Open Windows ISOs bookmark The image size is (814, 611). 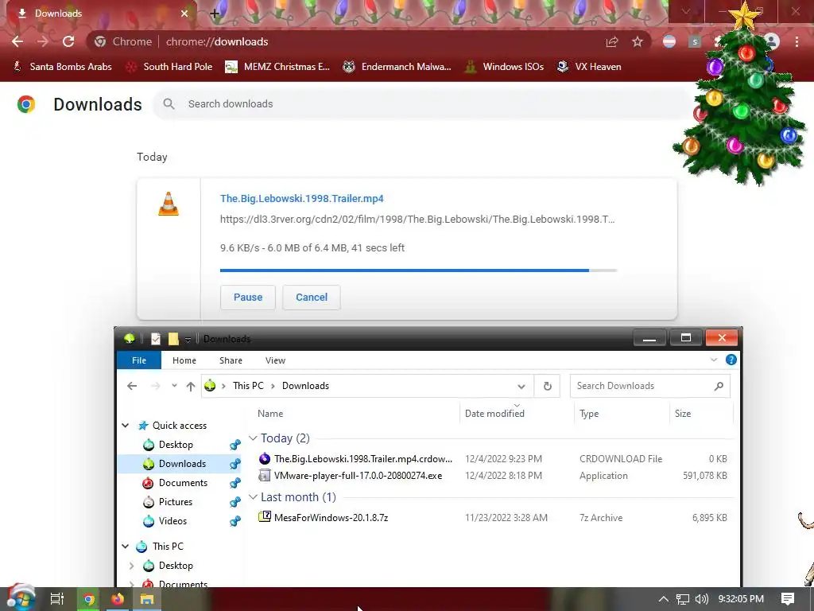click(504, 67)
